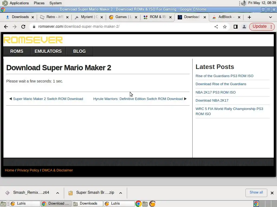Open file manager home launcher icon
277x207 pixels.
(x=145, y=204)
